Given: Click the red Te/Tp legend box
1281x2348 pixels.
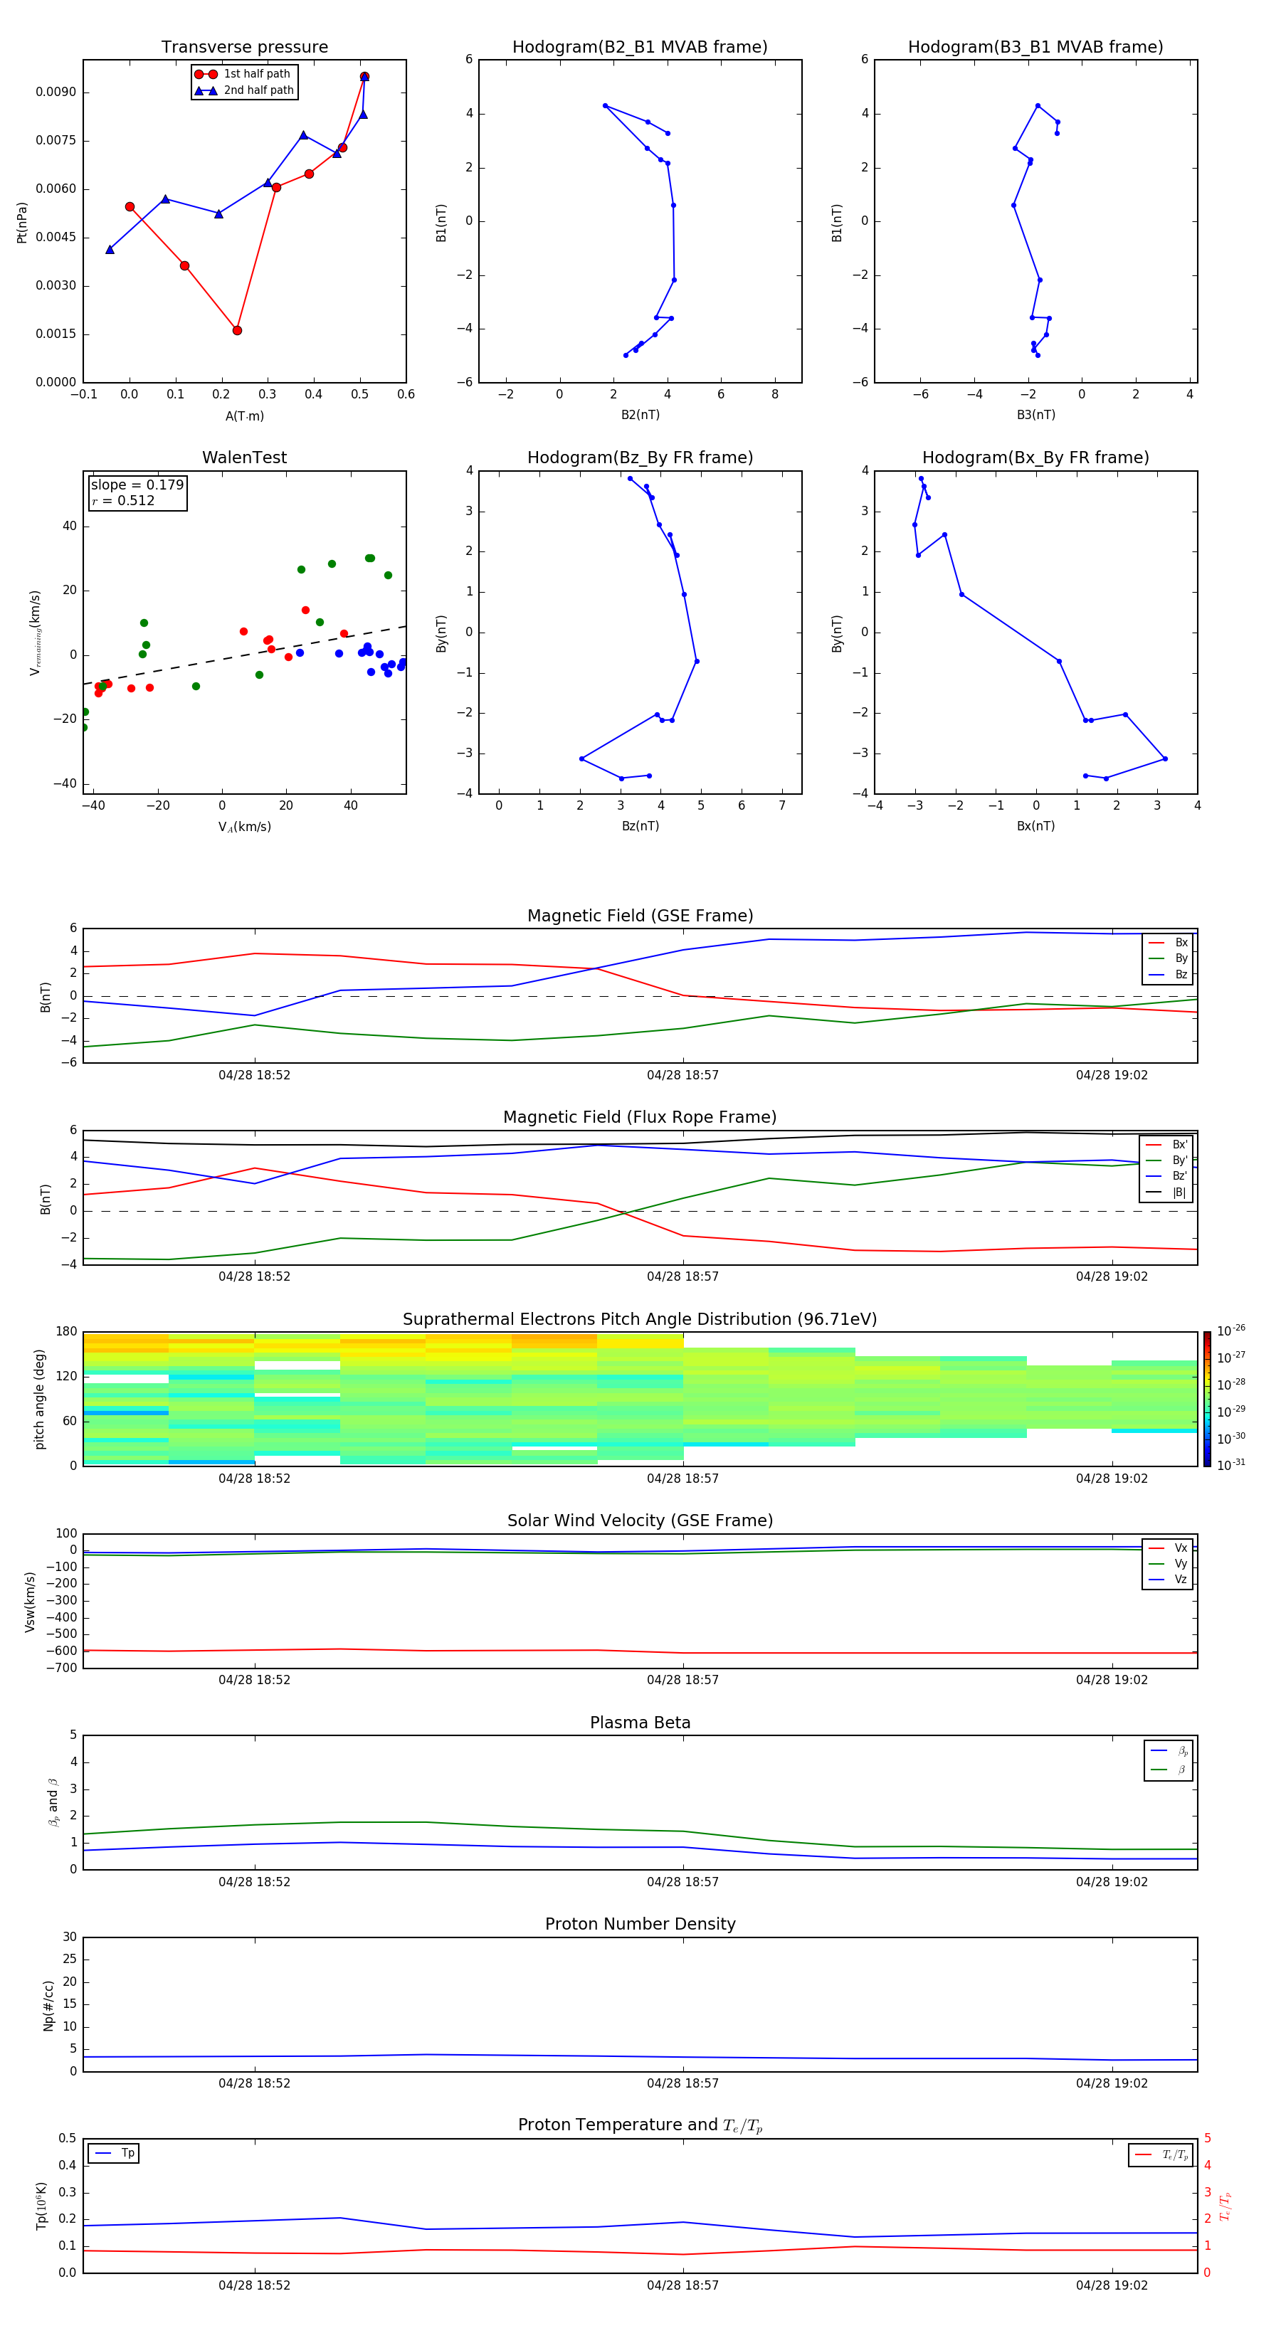Looking at the screenshot, I should [1160, 2154].
